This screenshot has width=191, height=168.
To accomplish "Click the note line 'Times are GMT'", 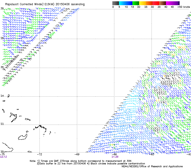I will (x=50, y=161).
